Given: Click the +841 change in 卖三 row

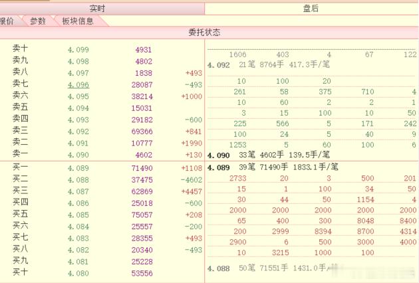Looking at the screenshot, I should coord(194,132).
